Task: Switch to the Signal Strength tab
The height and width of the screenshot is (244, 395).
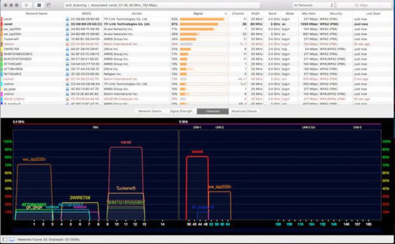Action: tap(181, 111)
